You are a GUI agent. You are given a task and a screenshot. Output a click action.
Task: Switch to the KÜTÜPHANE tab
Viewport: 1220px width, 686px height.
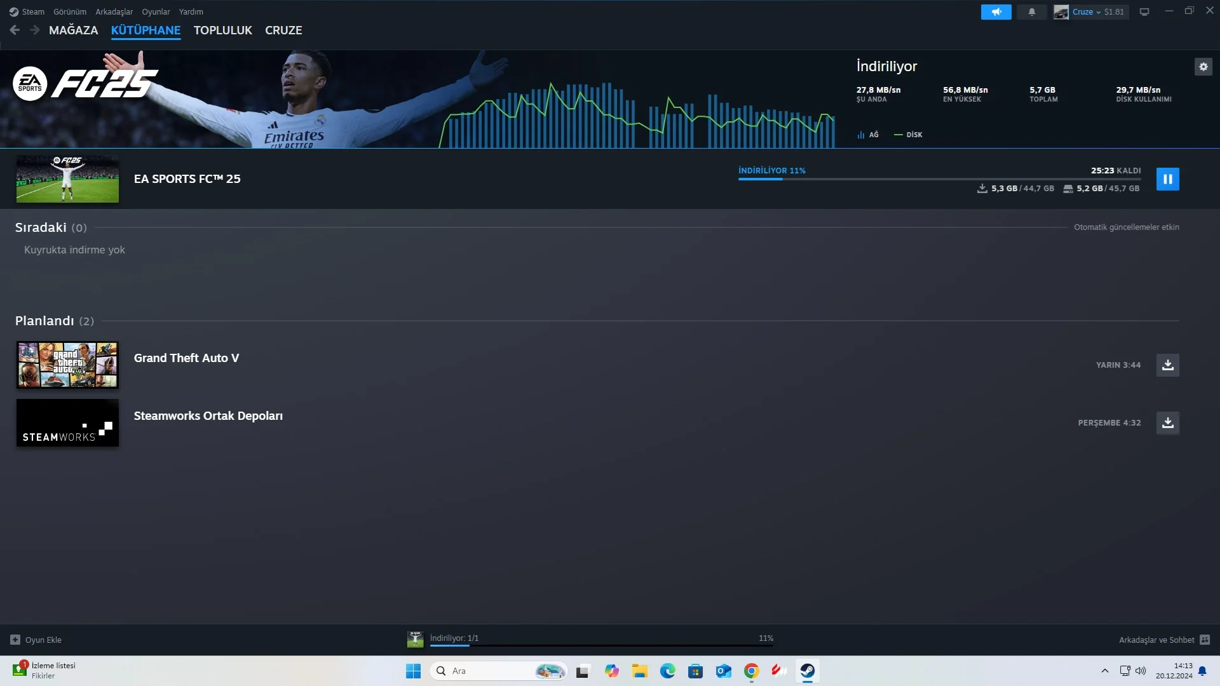click(x=146, y=30)
